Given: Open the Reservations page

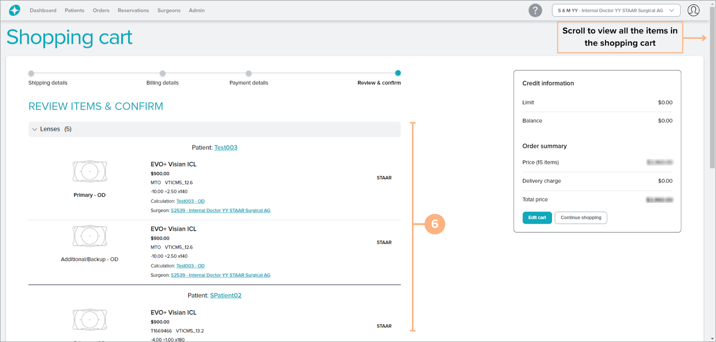Looking at the screenshot, I should (133, 10).
